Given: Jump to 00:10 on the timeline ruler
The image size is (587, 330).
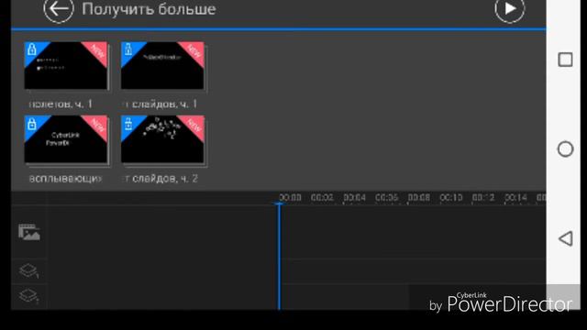Looking at the screenshot, I should [450, 197].
